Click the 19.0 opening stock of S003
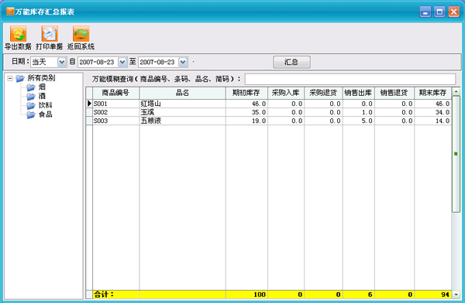 coord(246,121)
